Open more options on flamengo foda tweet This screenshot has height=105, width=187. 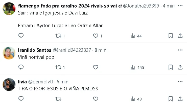tap(180, 6)
